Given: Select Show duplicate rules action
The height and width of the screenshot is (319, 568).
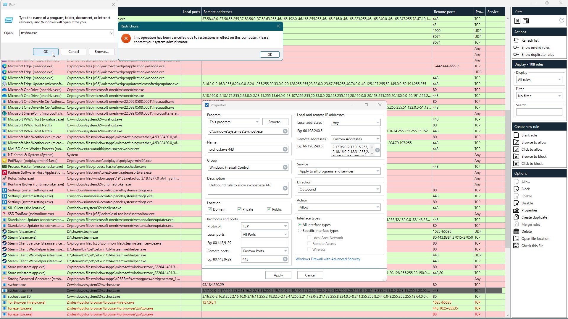Looking at the screenshot, I should pyautogui.click(x=537, y=54).
